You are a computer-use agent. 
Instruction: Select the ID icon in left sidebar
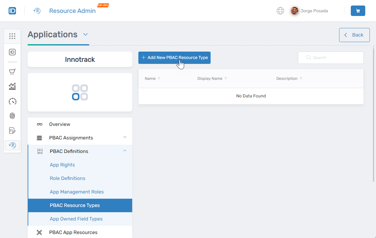click(x=12, y=52)
